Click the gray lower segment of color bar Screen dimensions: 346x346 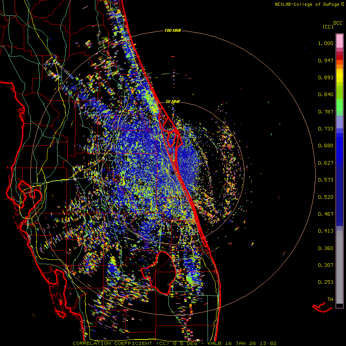point(339,267)
